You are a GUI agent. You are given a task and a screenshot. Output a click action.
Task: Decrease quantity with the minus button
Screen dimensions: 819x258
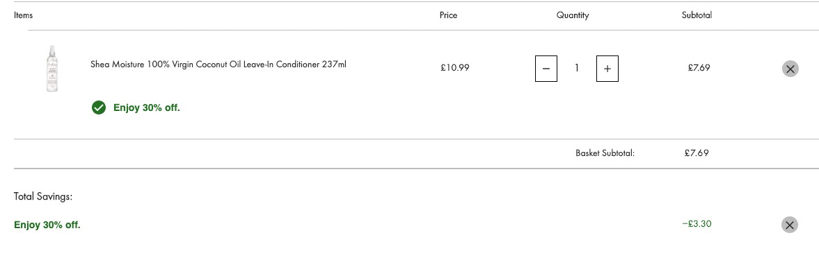[x=546, y=69]
